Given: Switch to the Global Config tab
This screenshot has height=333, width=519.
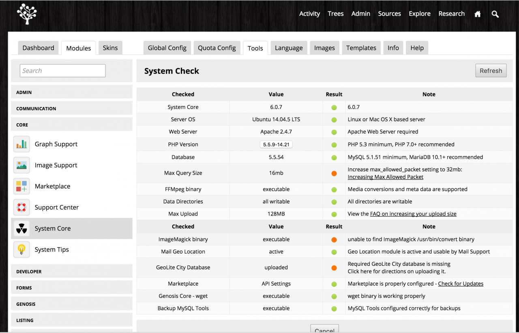Looking at the screenshot, I should click(167, 48).
